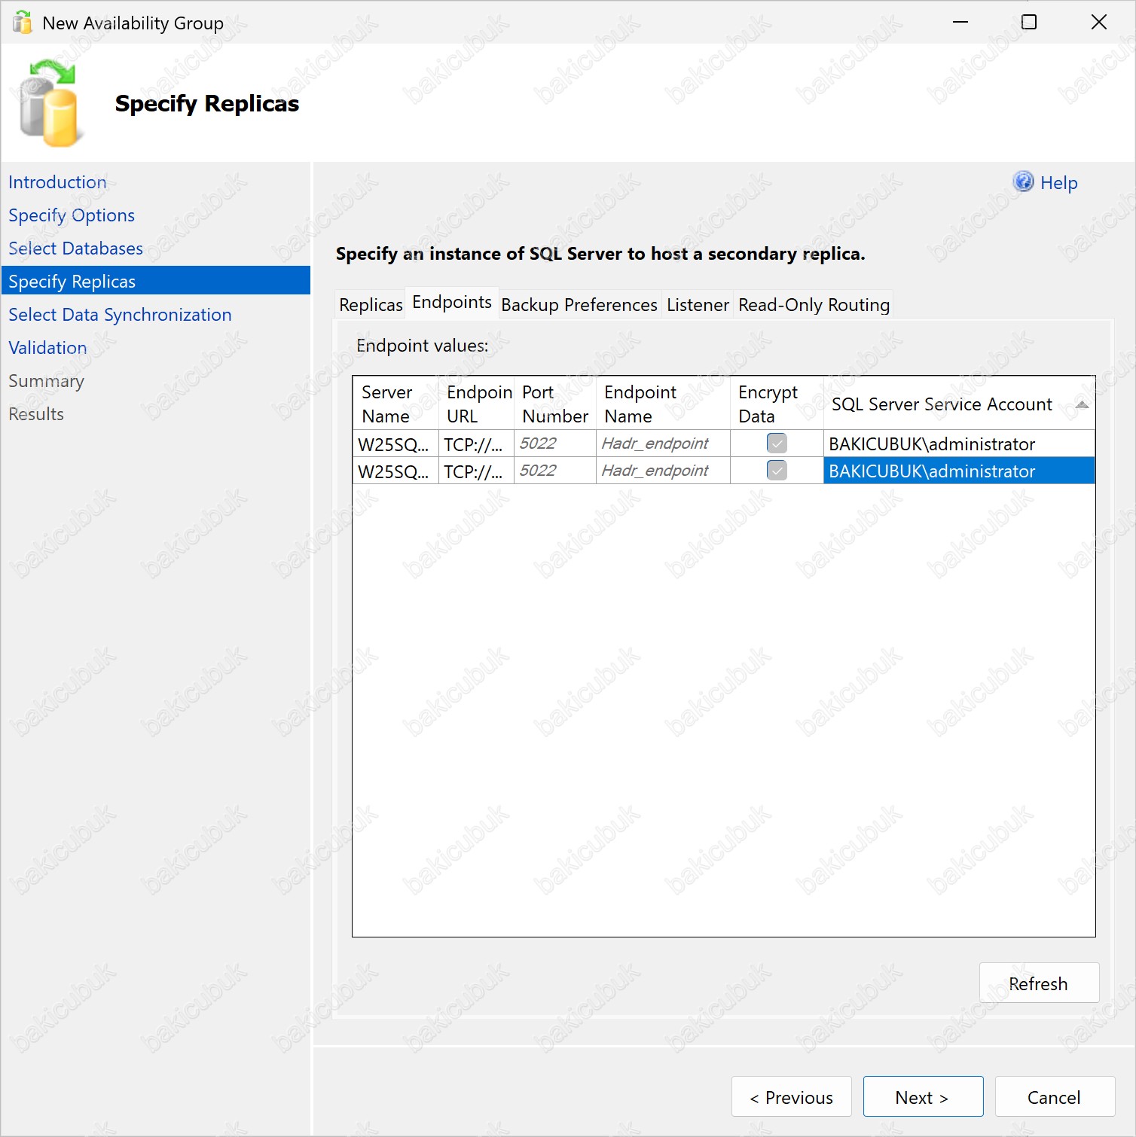Click the Next > button

(922, 1097)
